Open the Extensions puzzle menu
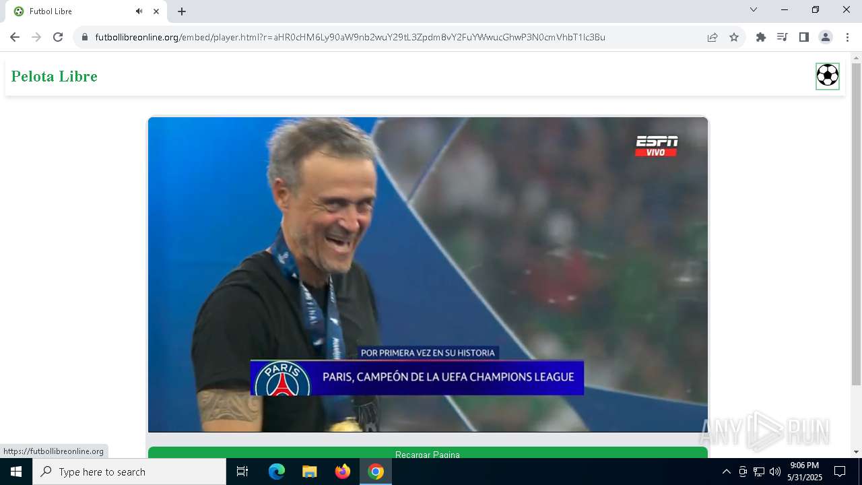Viewport: 862px width, 485px height. click(x=761, y=37)
